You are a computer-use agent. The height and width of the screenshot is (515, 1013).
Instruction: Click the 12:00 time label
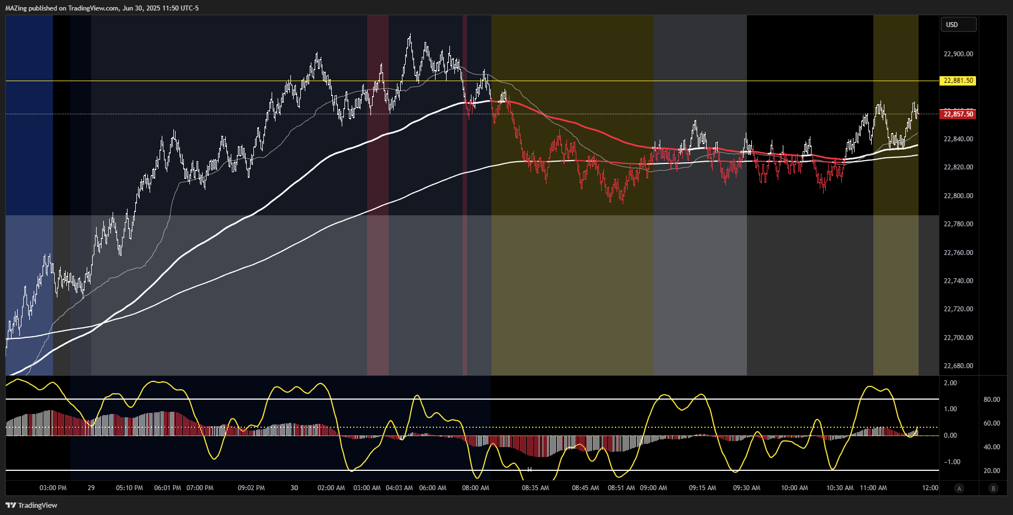tap(930, 488)
